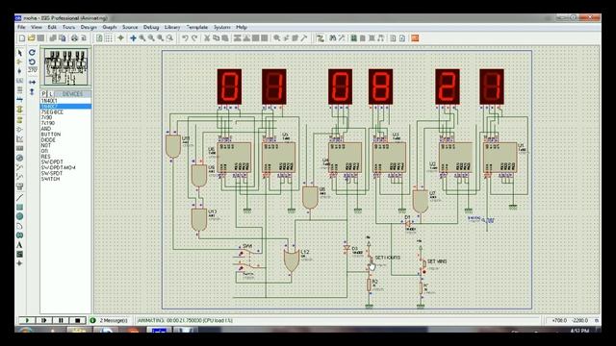
Task: Save the current design
Action: pos(40,38)
